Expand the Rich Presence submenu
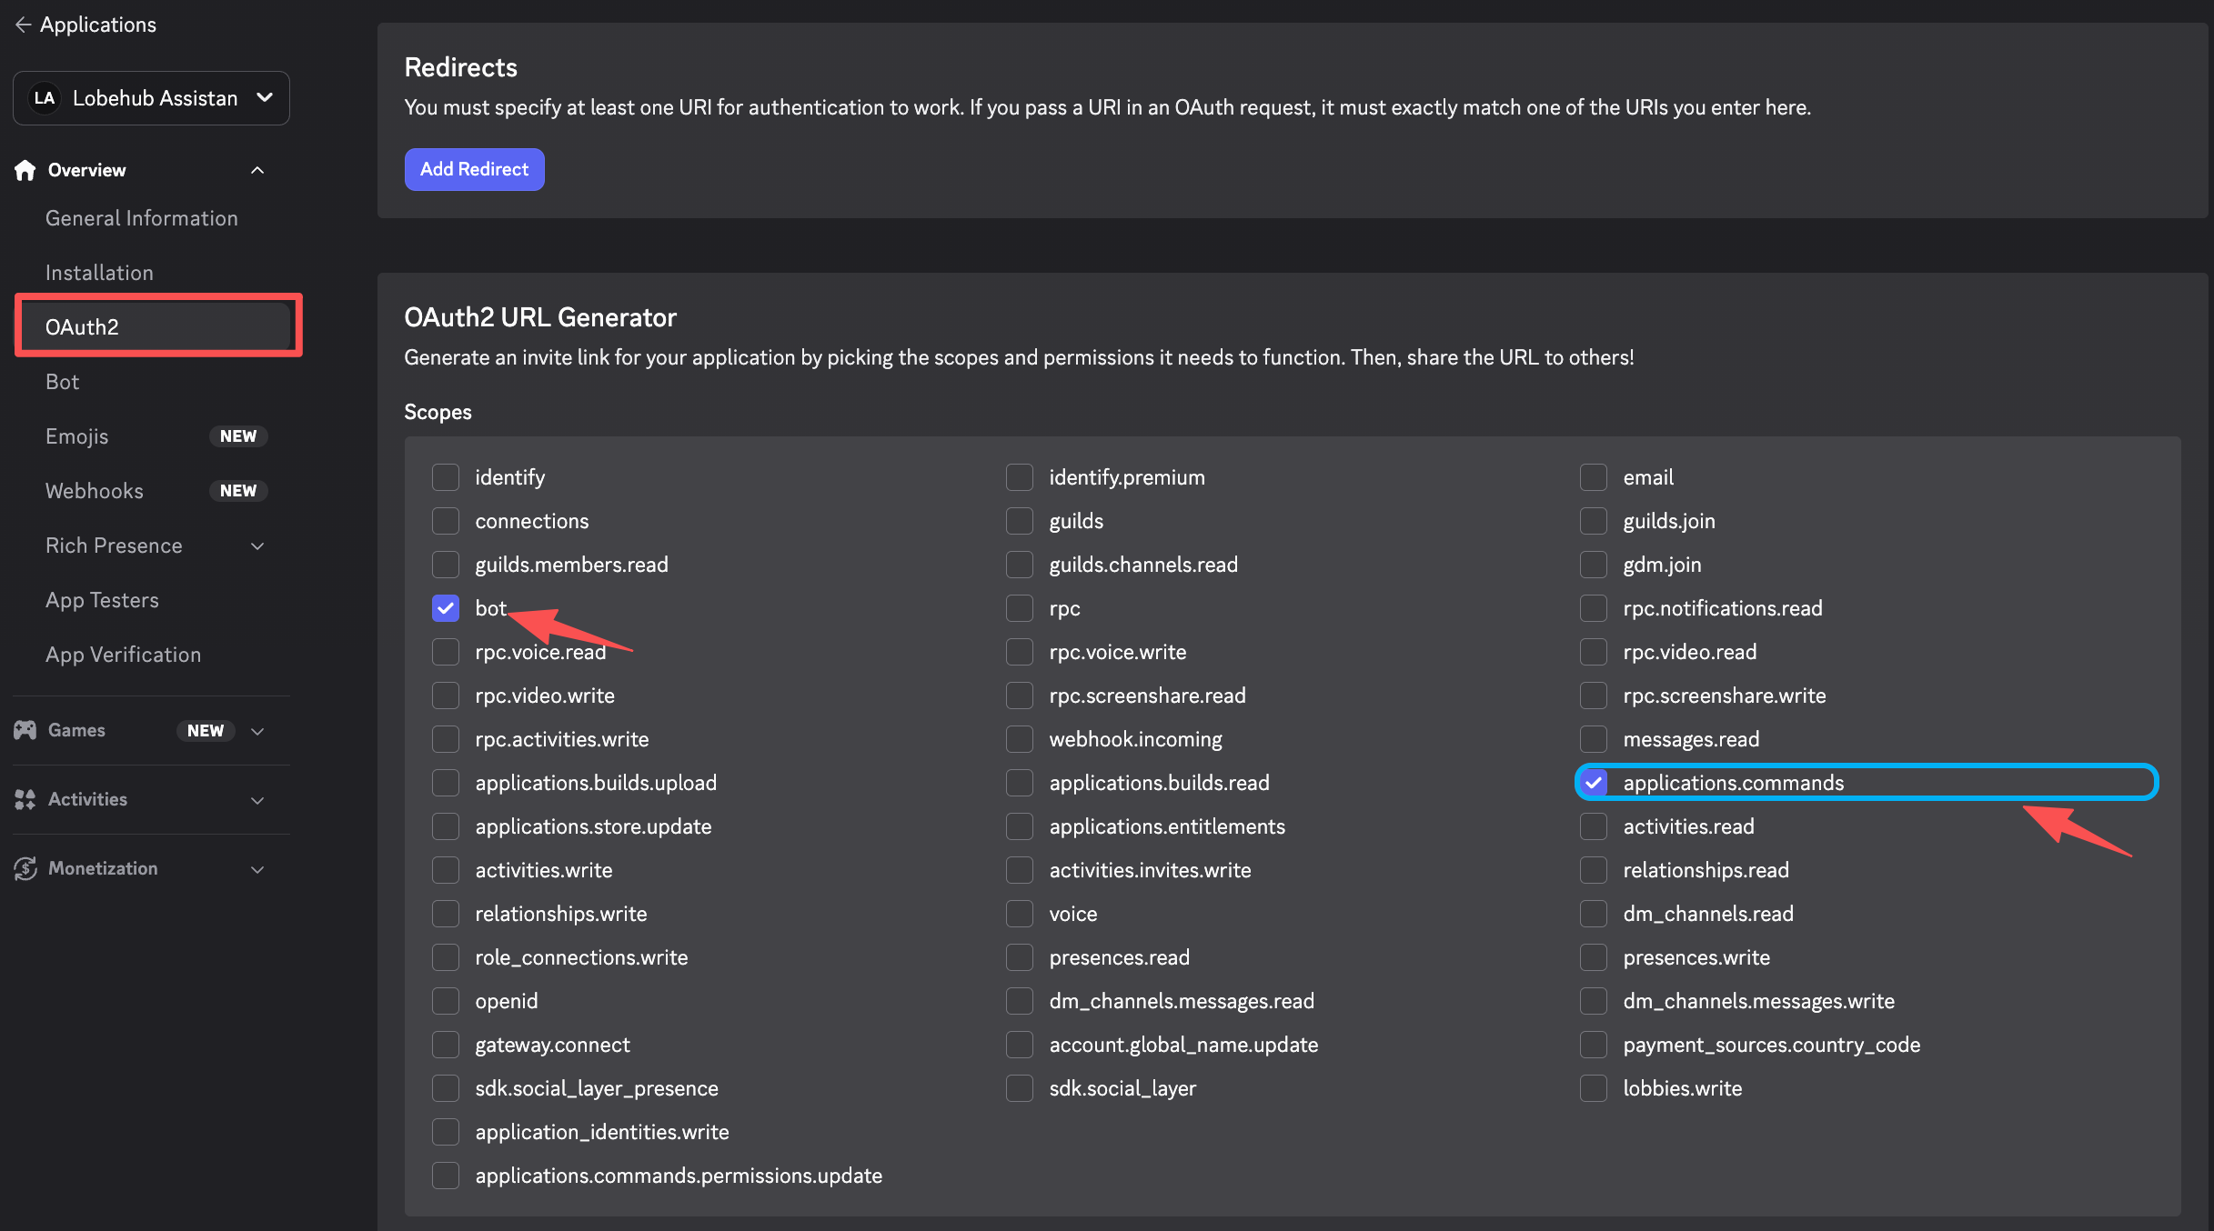 pos(257,545)
